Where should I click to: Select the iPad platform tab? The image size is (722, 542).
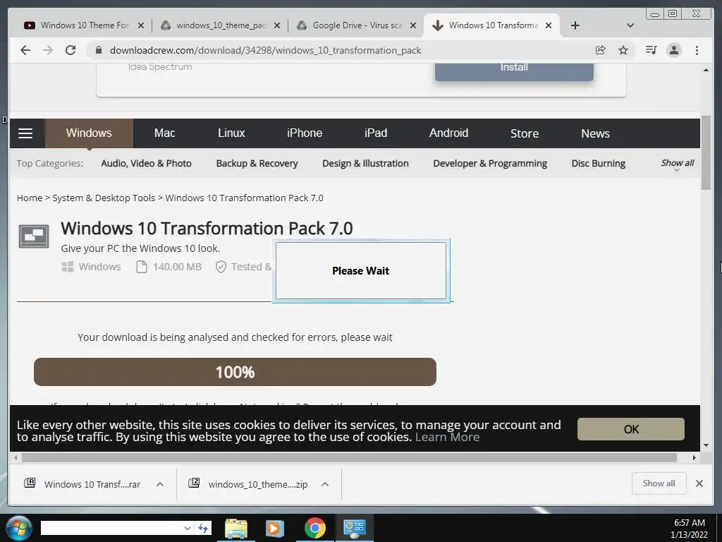tap(376, 133)
